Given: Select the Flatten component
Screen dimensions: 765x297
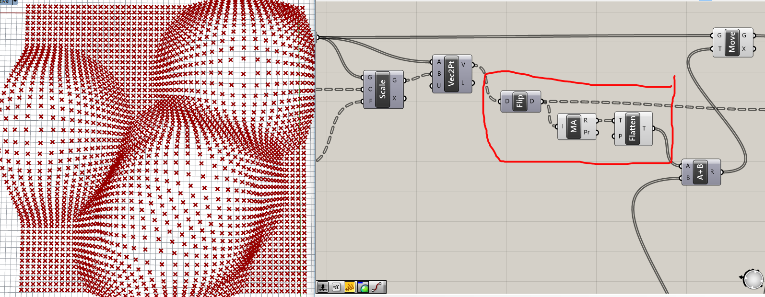Looking at the screenshot, I should click(632, 128).
